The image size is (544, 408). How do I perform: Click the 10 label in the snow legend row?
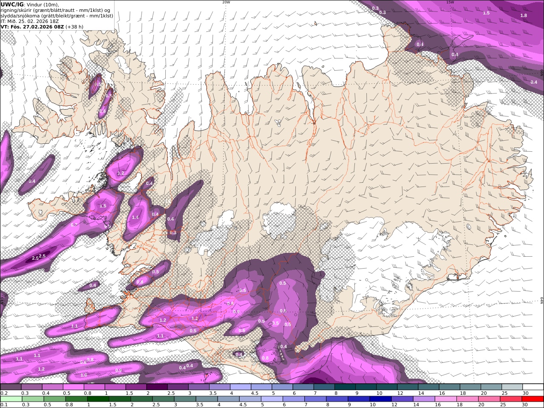(380, 393)
